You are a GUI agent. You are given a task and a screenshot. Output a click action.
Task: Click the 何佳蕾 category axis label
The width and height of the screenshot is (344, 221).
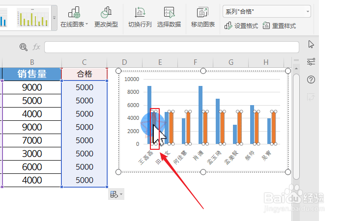(180, 157)
